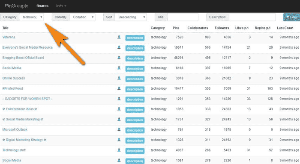Viewport: 300px width, 164px height.
Task: Open the #Printed Food board link
Action: 12,88
